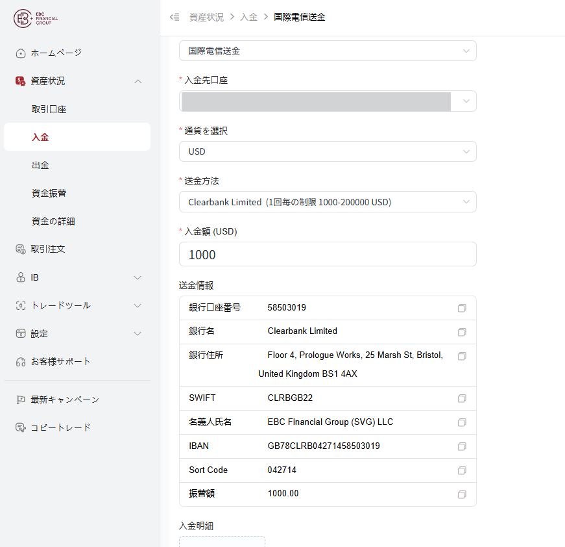Screen dimensions: 565x547
Task: Collapse the 資産状況 menu chevron
Action: point(138,82)
